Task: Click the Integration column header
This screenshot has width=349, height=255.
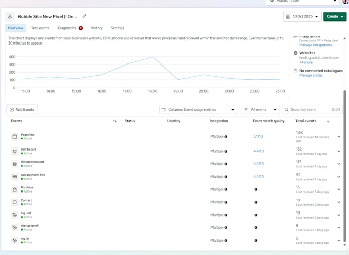Action: point(219,121)
